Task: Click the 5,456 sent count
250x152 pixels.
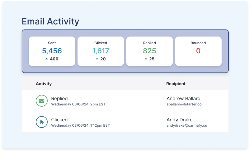Action: (x=52, y=51)
